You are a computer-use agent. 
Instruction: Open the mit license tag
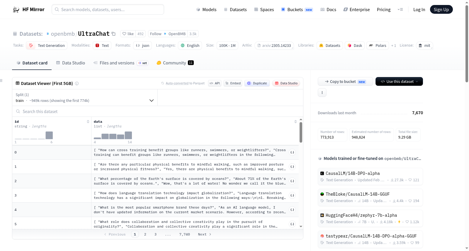pos(424,45)
